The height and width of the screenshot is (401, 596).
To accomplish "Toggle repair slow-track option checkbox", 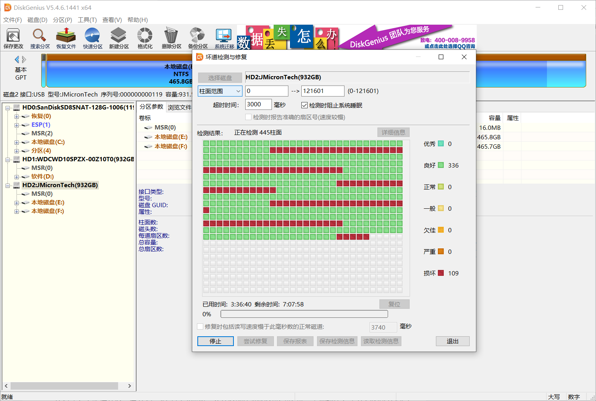I will pos(200,326).
